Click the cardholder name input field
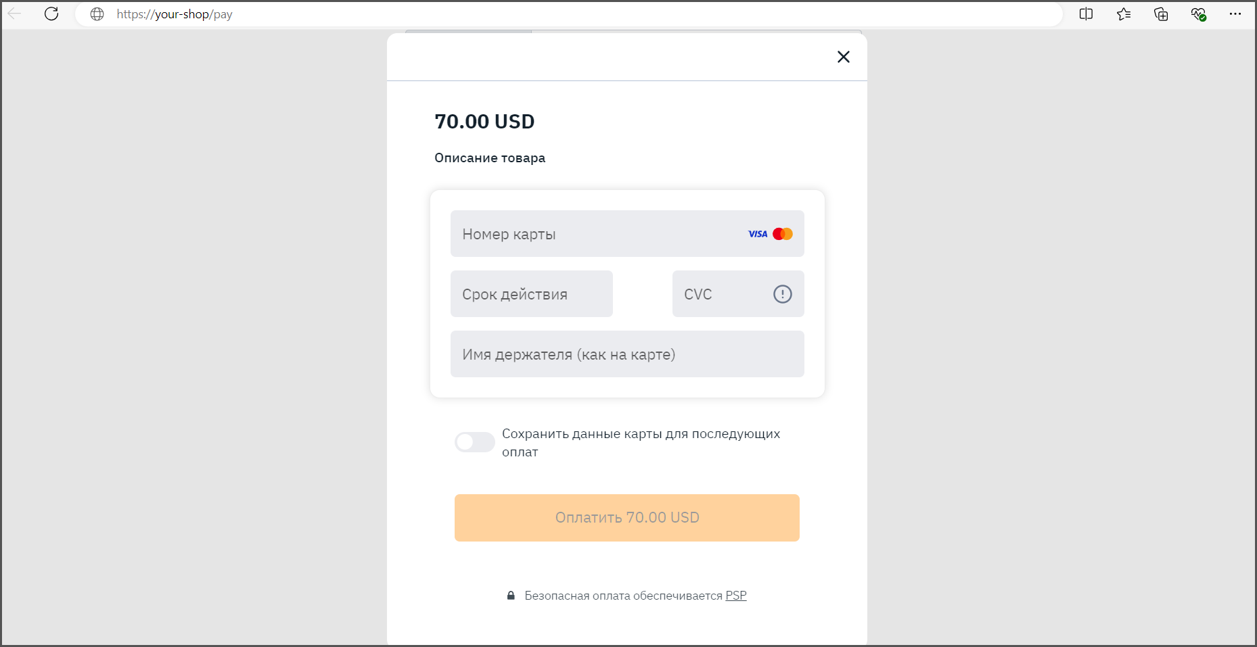 click(626, 354)
